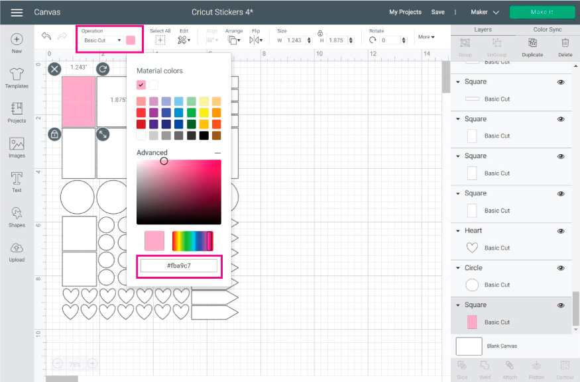Adjust rotation using stepper arrows

coord(404,40)
